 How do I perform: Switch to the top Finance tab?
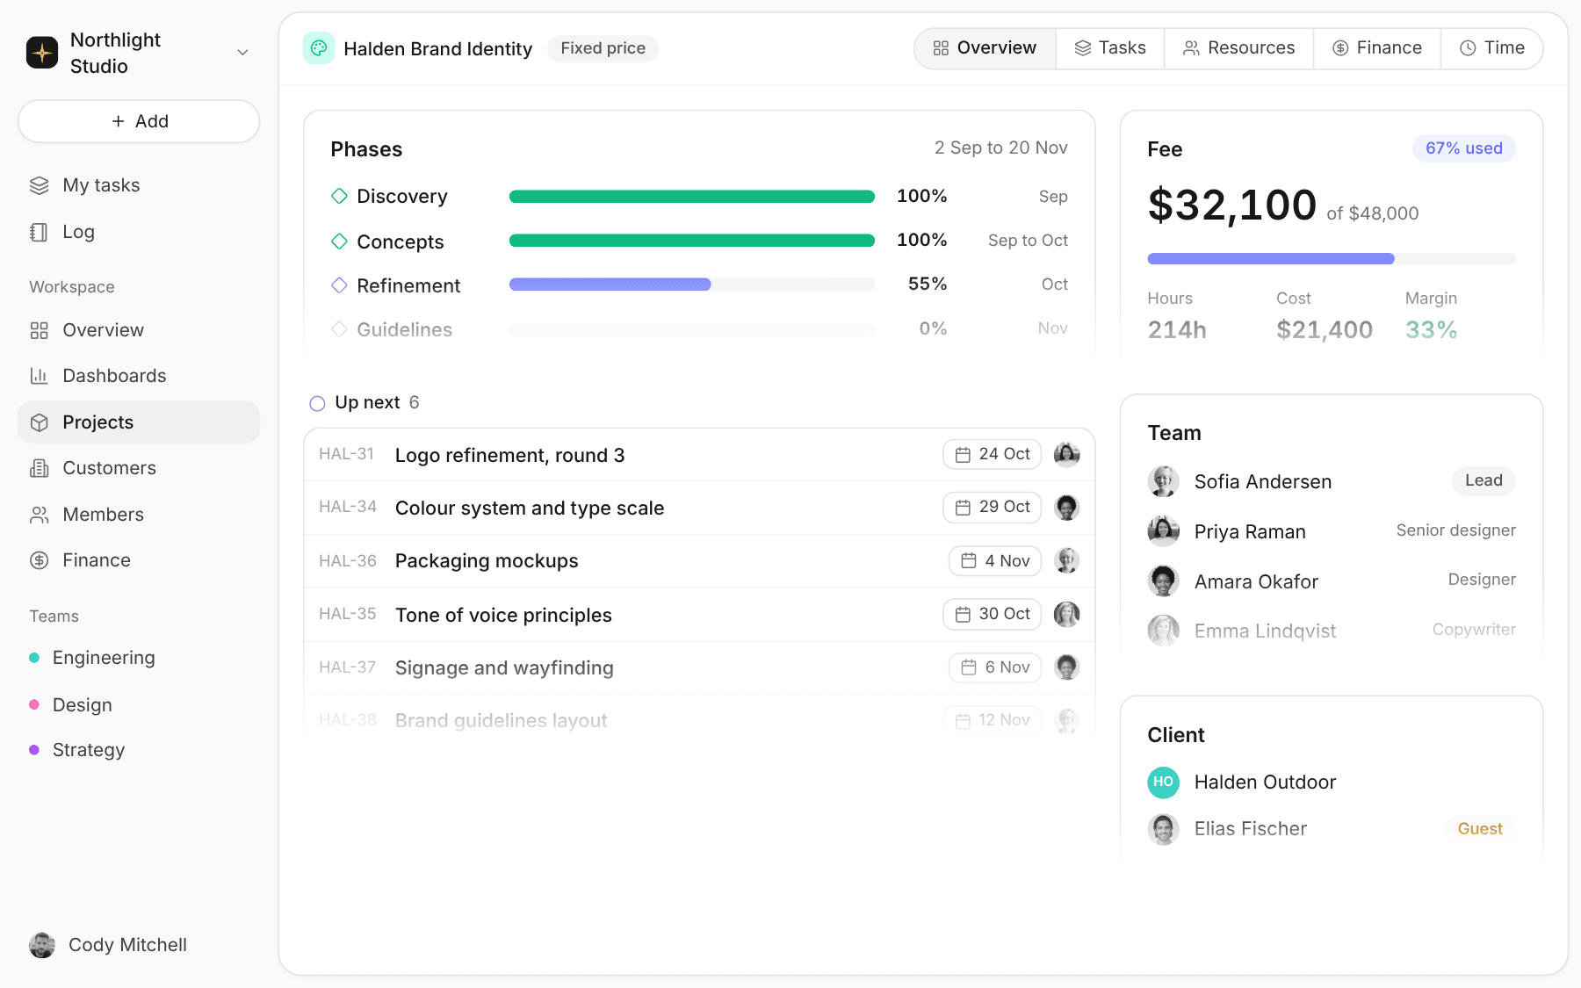[1377, 48]
